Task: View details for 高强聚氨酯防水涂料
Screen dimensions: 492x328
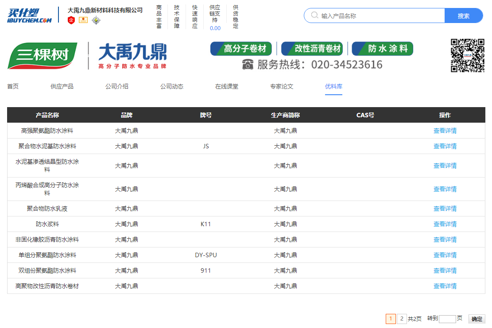Action: (x=445, y=131)
